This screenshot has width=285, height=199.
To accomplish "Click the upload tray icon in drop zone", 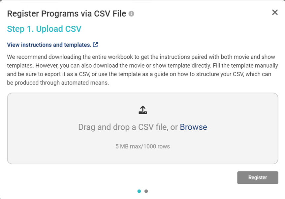I will (142, 110).
